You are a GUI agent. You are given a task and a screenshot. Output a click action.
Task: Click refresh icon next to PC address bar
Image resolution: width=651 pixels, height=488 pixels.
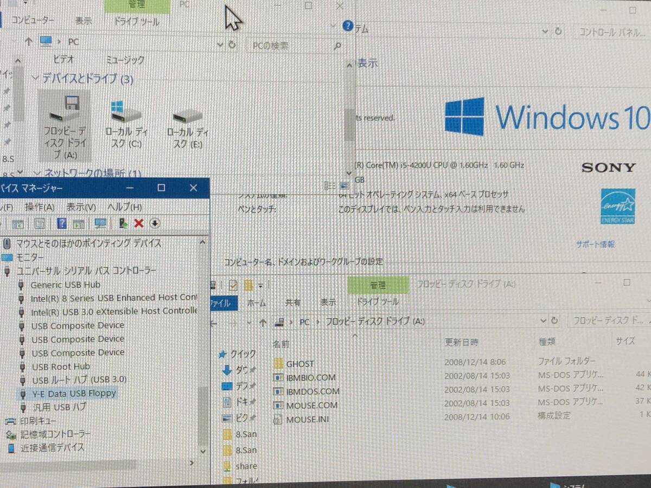[x=233, y=44]
